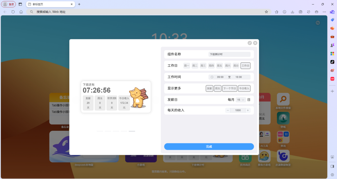337x179 pixels.
Task: Click the screenshot icon in toolbar
Action: click(300, 12)
